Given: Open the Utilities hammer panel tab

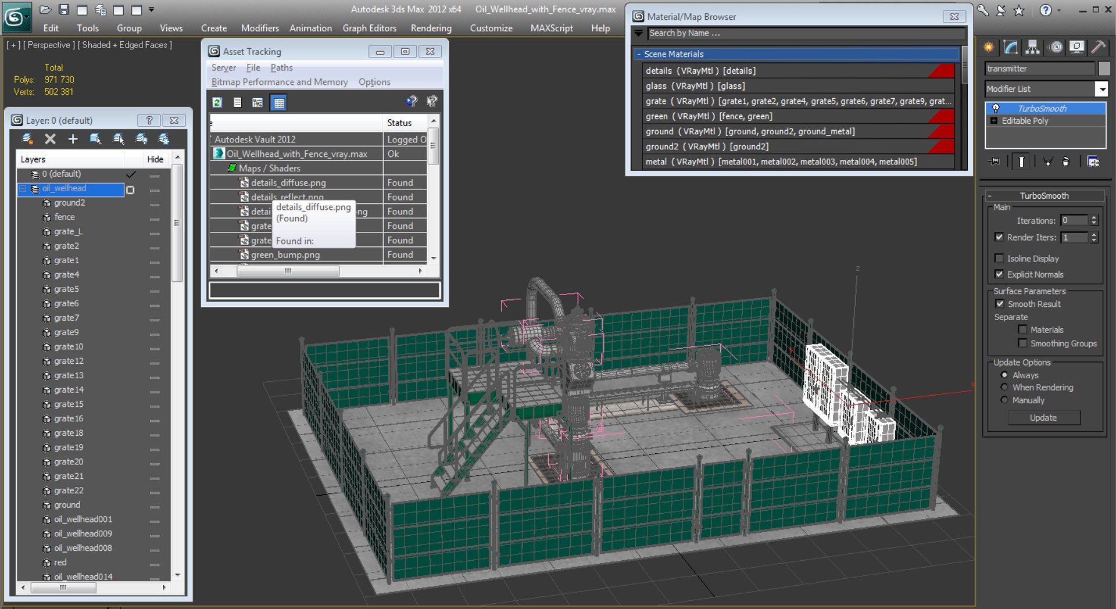Looking at the screenshot, I should pos(1099,48).
